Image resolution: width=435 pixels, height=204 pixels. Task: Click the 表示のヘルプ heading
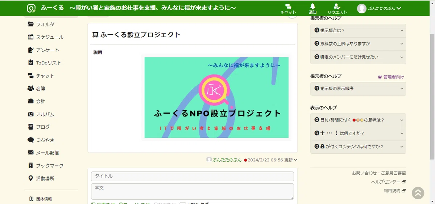(324, 108)
